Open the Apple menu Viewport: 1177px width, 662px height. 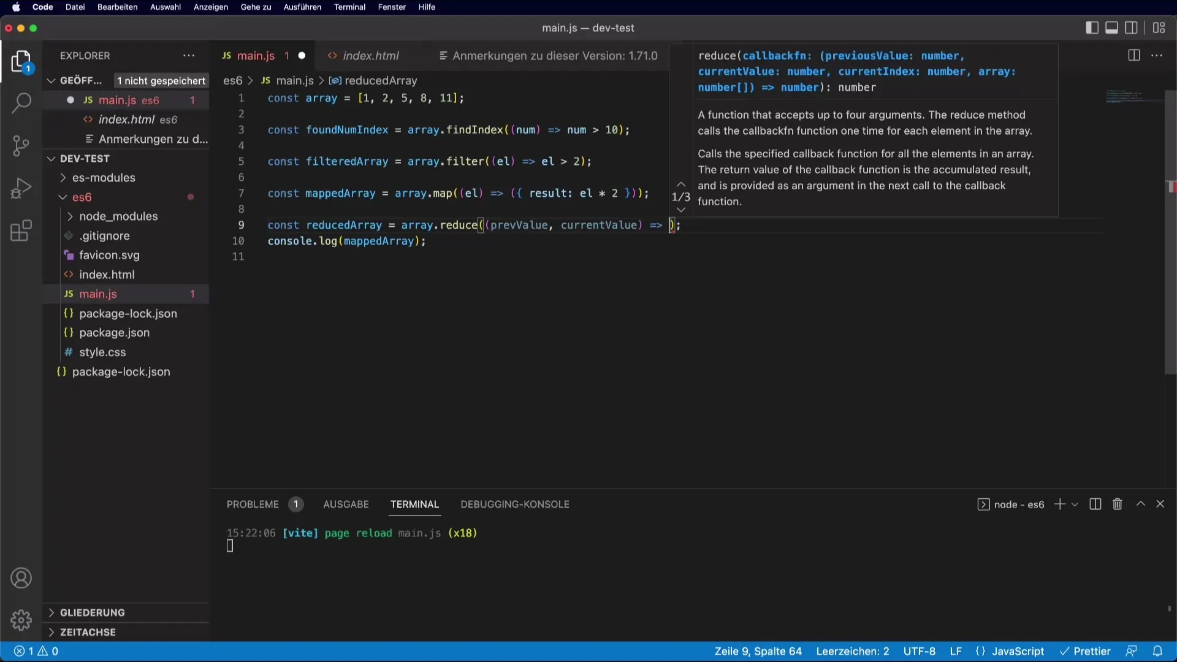16,7
